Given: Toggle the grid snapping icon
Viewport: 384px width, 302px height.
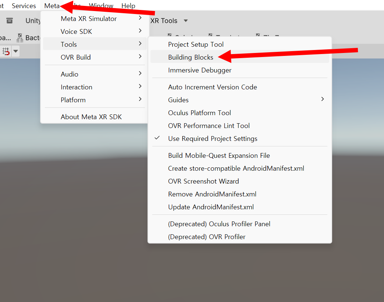Looking at the screenshot, I should click(6, 51).
